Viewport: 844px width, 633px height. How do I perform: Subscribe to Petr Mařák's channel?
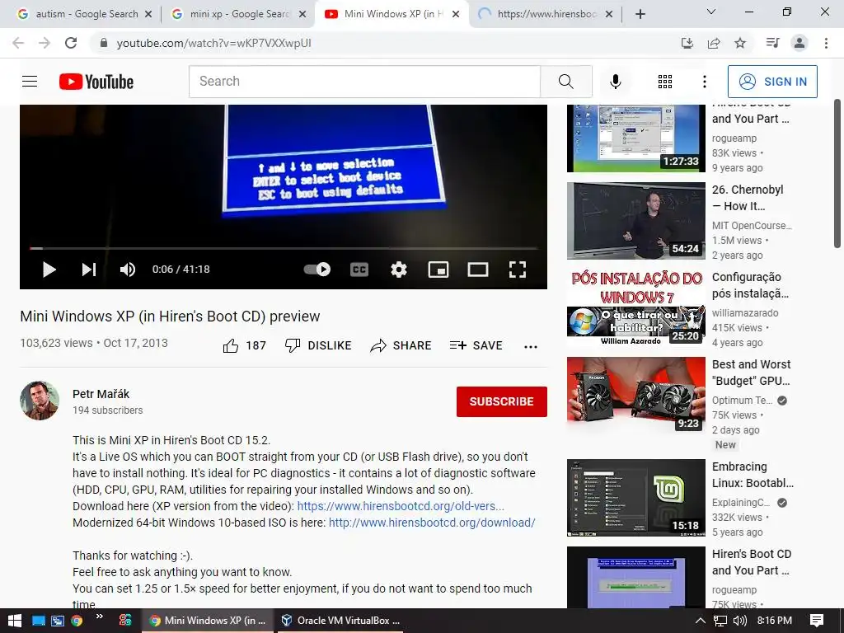502,401
